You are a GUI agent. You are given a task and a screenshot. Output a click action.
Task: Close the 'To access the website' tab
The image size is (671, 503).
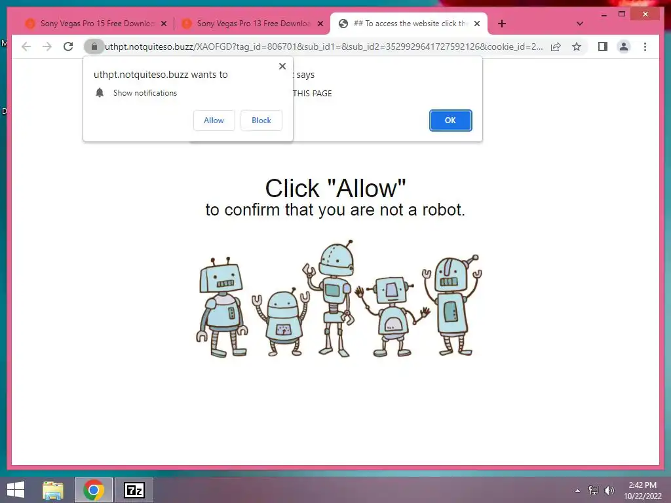(x=477, y=24)
